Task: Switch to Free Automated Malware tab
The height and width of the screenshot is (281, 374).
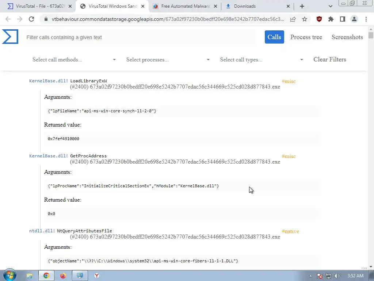Action: point(185,6)
